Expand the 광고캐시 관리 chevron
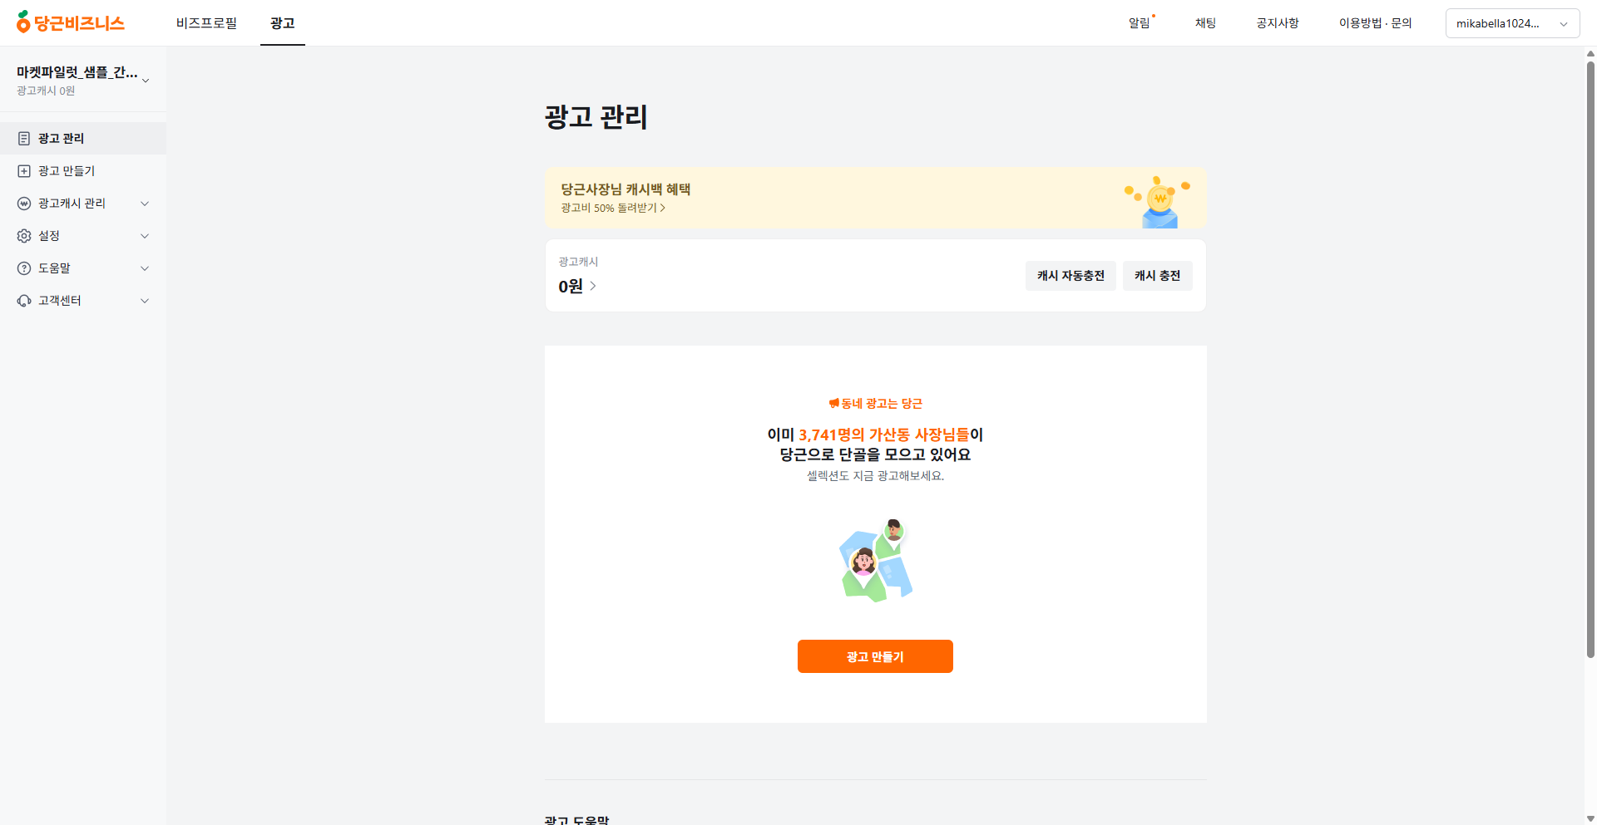The width and height of the screenshot is (1597, 825). pos(145,204)
